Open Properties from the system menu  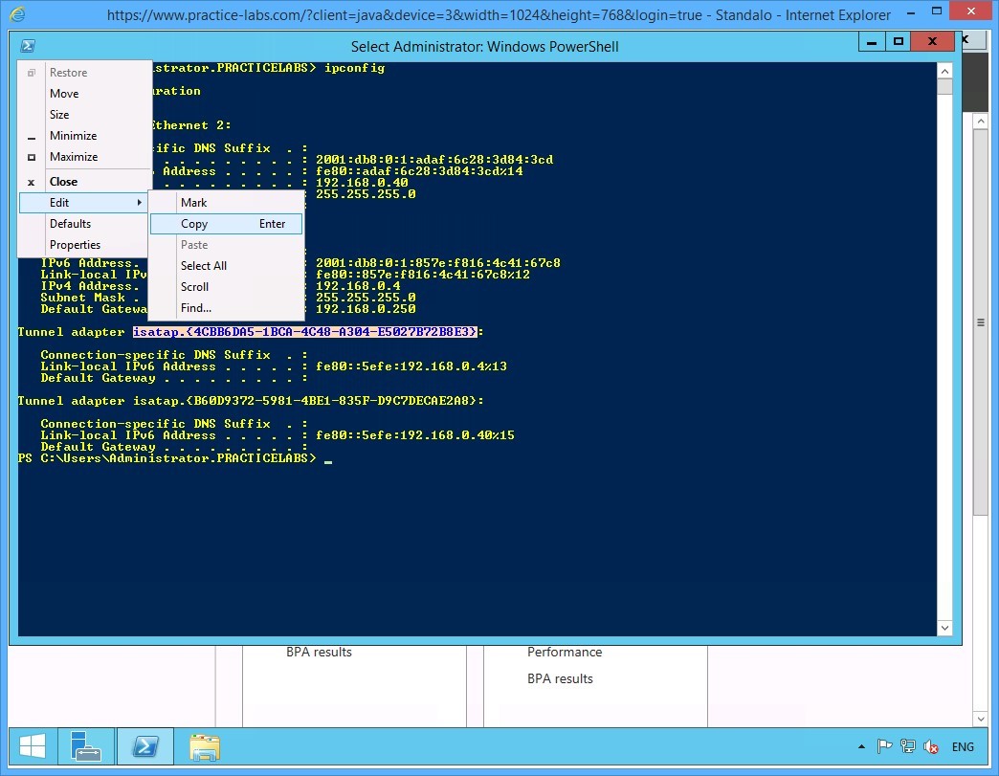pos(76,244)
